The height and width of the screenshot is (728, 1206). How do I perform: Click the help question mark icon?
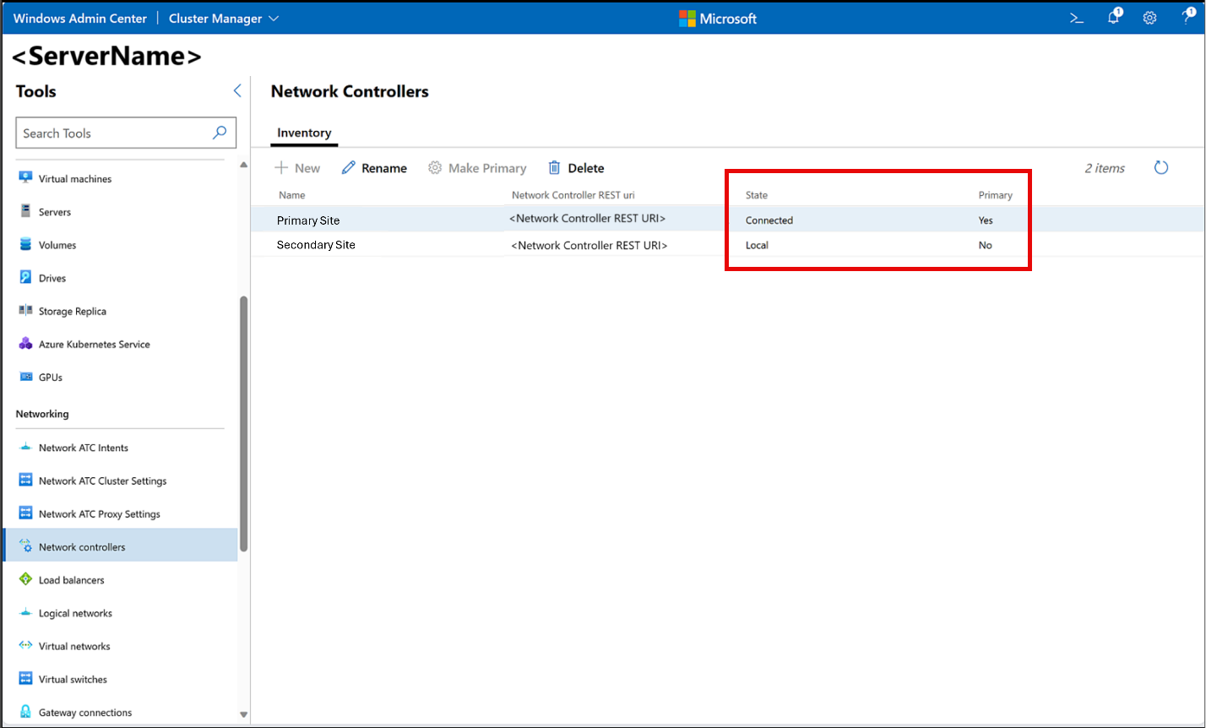coord(1187,18)
